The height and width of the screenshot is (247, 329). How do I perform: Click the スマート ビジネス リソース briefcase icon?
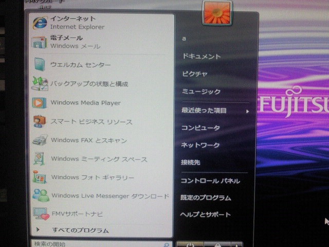click(x=40, y=121)
